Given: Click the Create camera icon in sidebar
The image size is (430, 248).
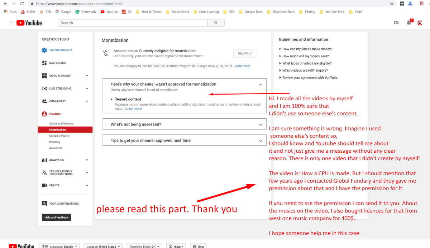Looking at the screenshot, I should pos(44,185).
